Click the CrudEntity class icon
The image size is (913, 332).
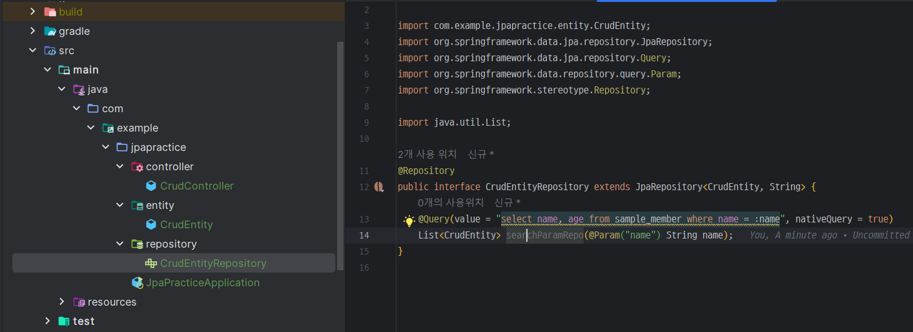(151, 224)
